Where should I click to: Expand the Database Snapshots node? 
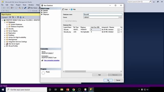coord(7,27)
